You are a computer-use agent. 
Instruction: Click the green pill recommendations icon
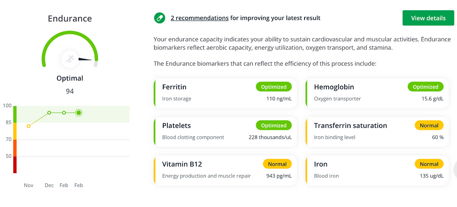(159, 18)
